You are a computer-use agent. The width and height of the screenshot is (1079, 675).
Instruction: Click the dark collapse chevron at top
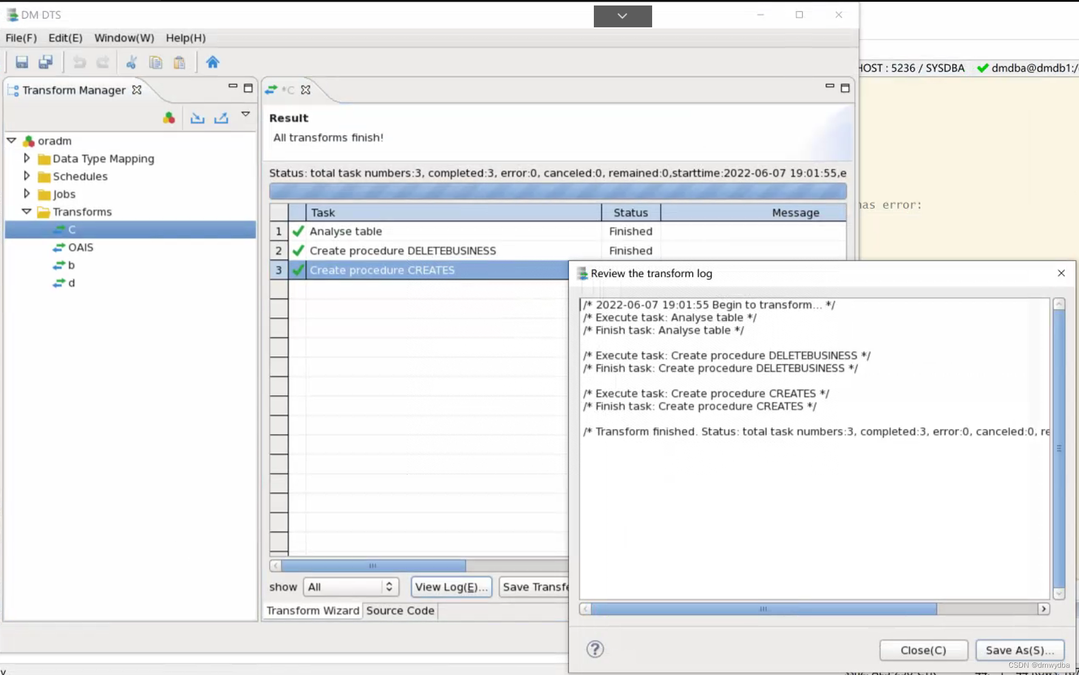[x=622, y=16]
